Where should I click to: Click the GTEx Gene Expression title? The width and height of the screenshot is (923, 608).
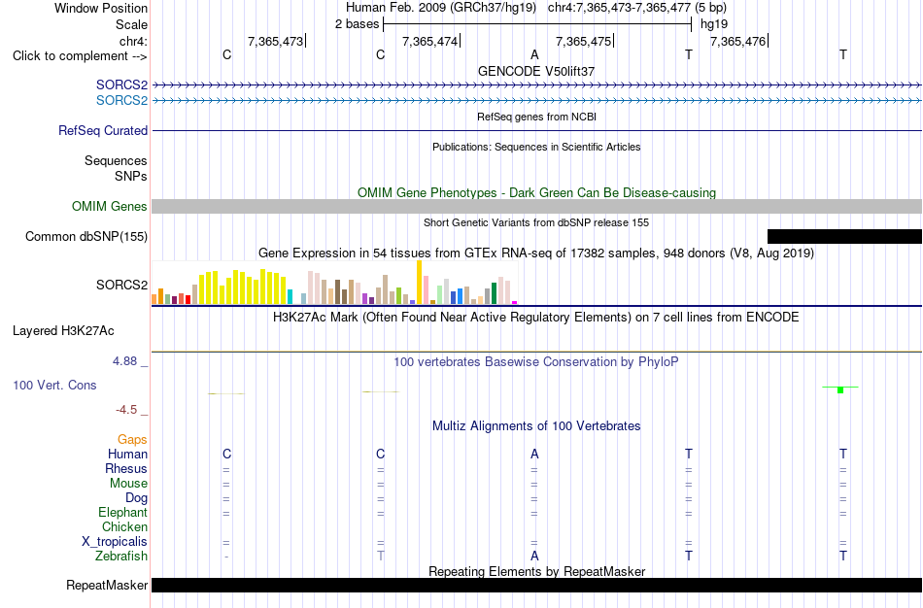(x=536, y=253)
